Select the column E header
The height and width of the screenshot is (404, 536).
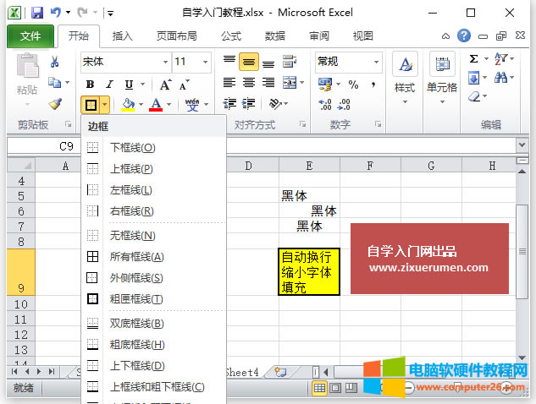(309, 166)
